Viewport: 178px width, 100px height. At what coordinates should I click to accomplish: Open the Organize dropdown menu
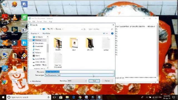pyautogui.click(x=35, y=33)
